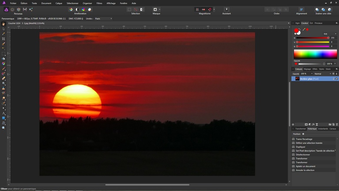Open the Fichier menu
Screen dimensions: 339x191
13,3
